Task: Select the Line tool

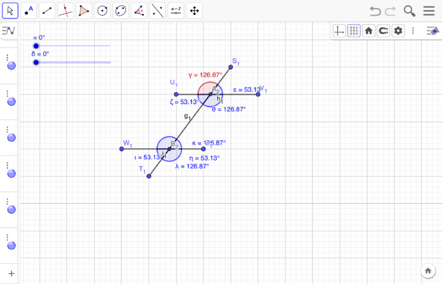Action: [47, 11]
